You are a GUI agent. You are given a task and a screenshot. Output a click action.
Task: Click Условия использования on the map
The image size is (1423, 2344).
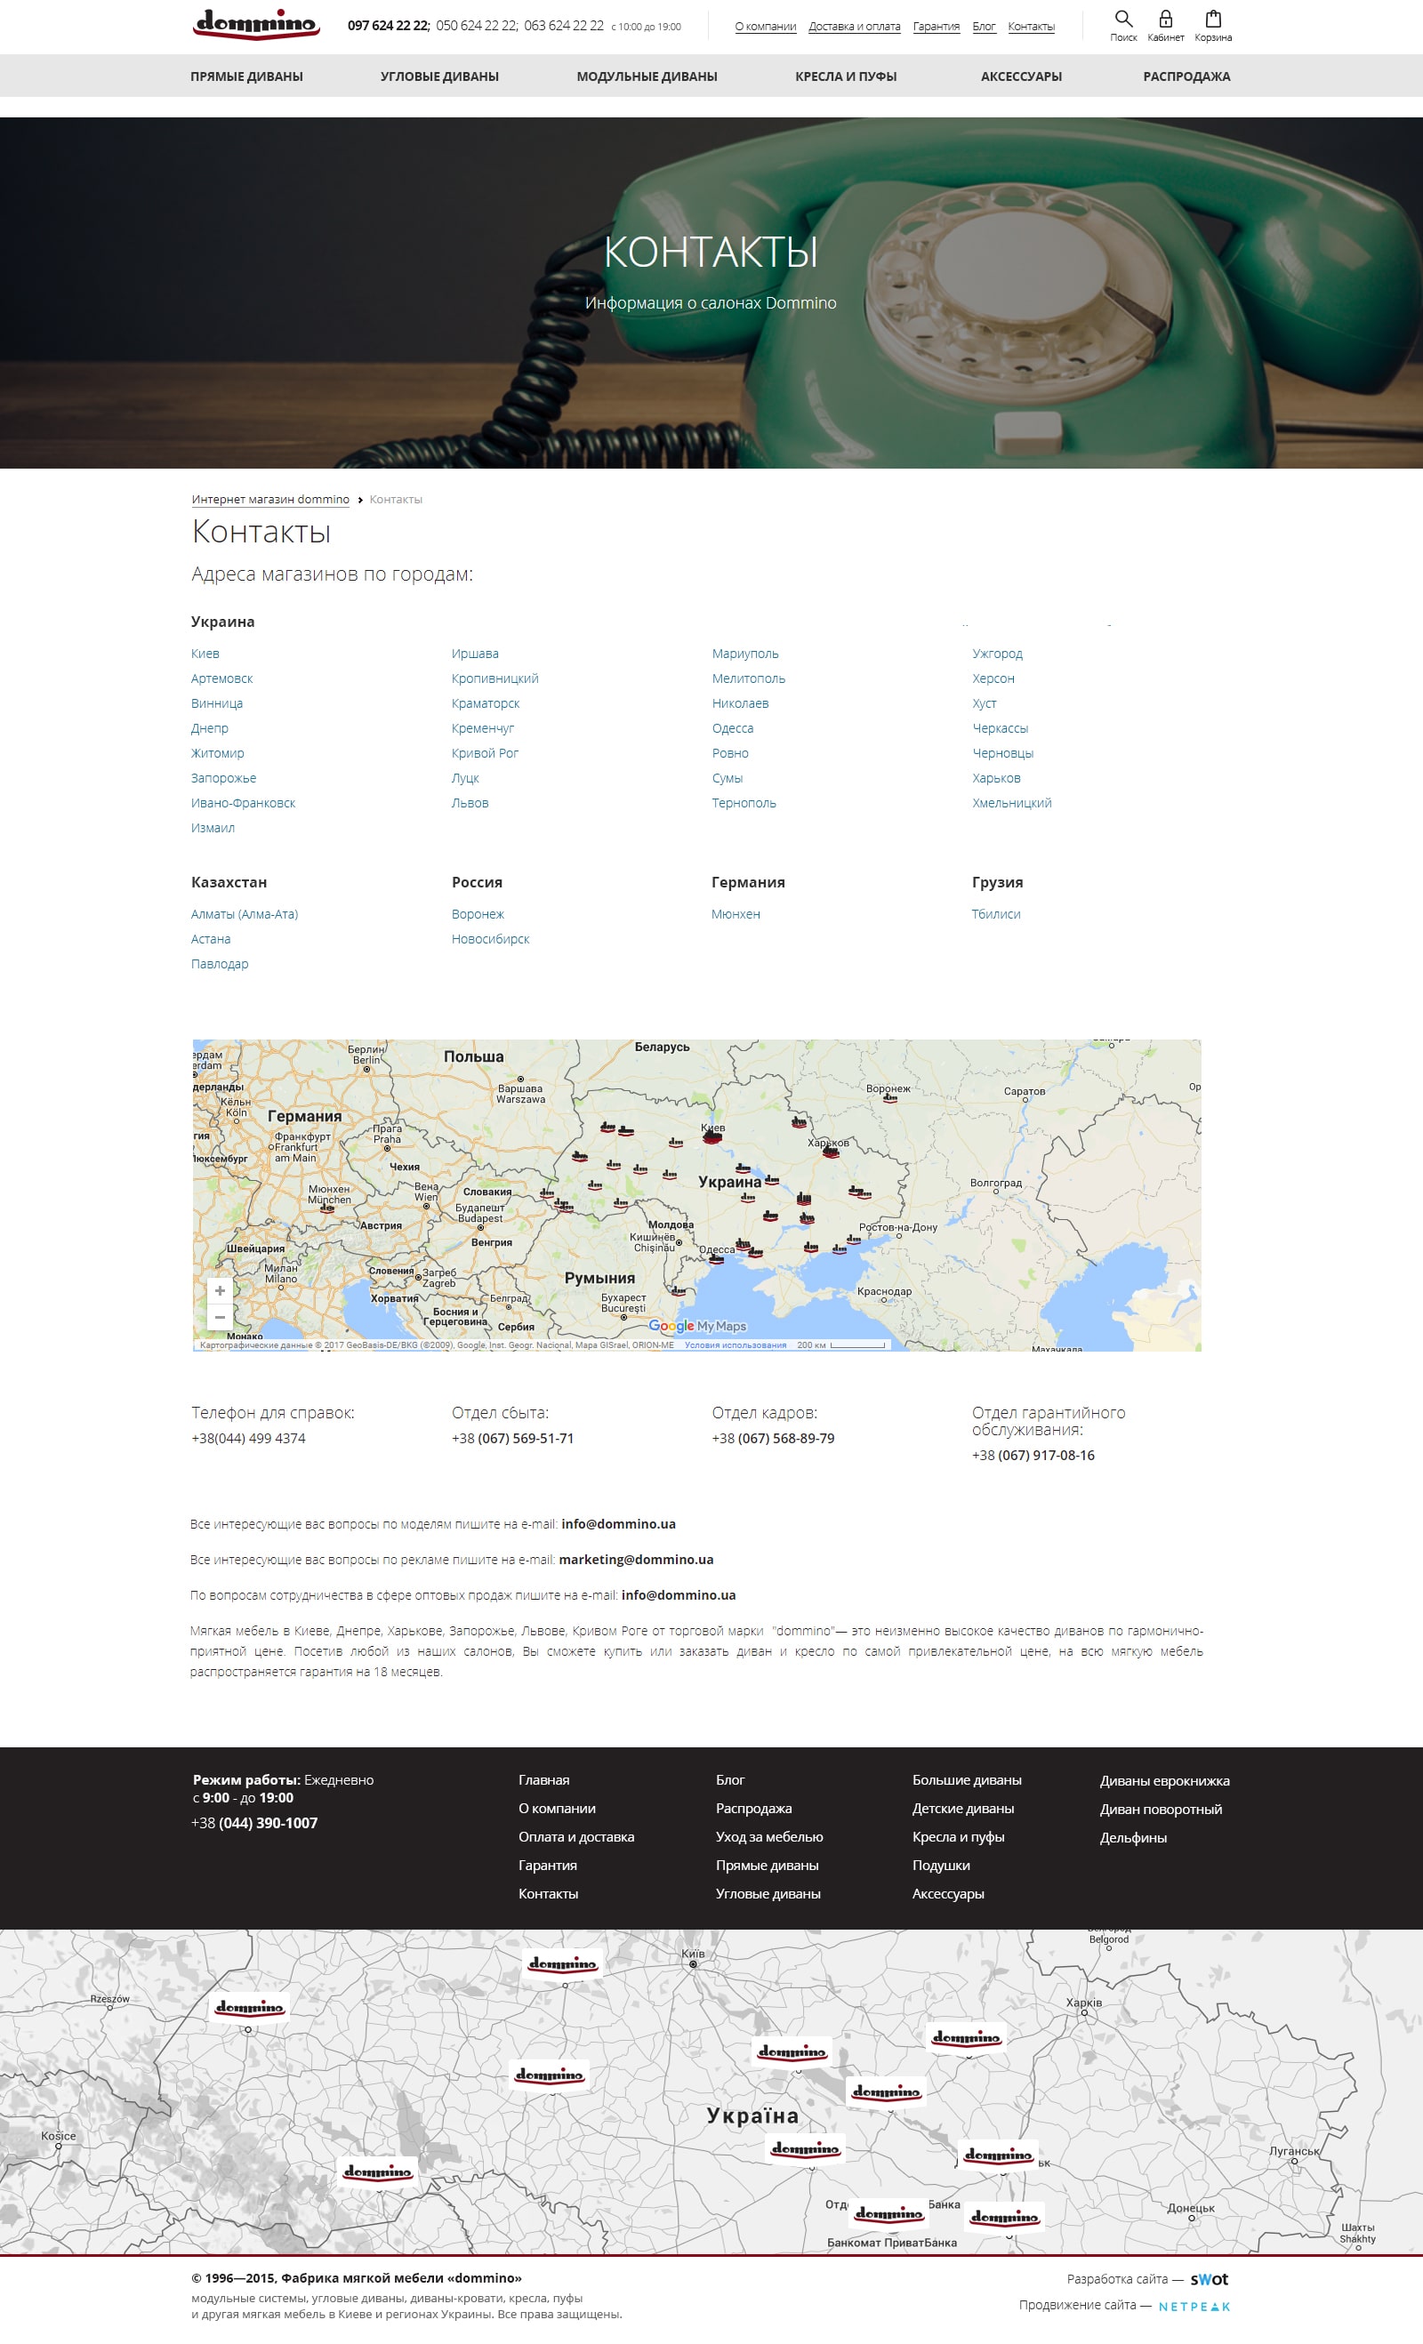click(x=736, y=1345)
